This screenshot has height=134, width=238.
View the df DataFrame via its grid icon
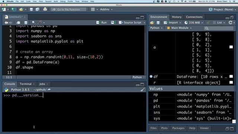[x=231, y=76]
